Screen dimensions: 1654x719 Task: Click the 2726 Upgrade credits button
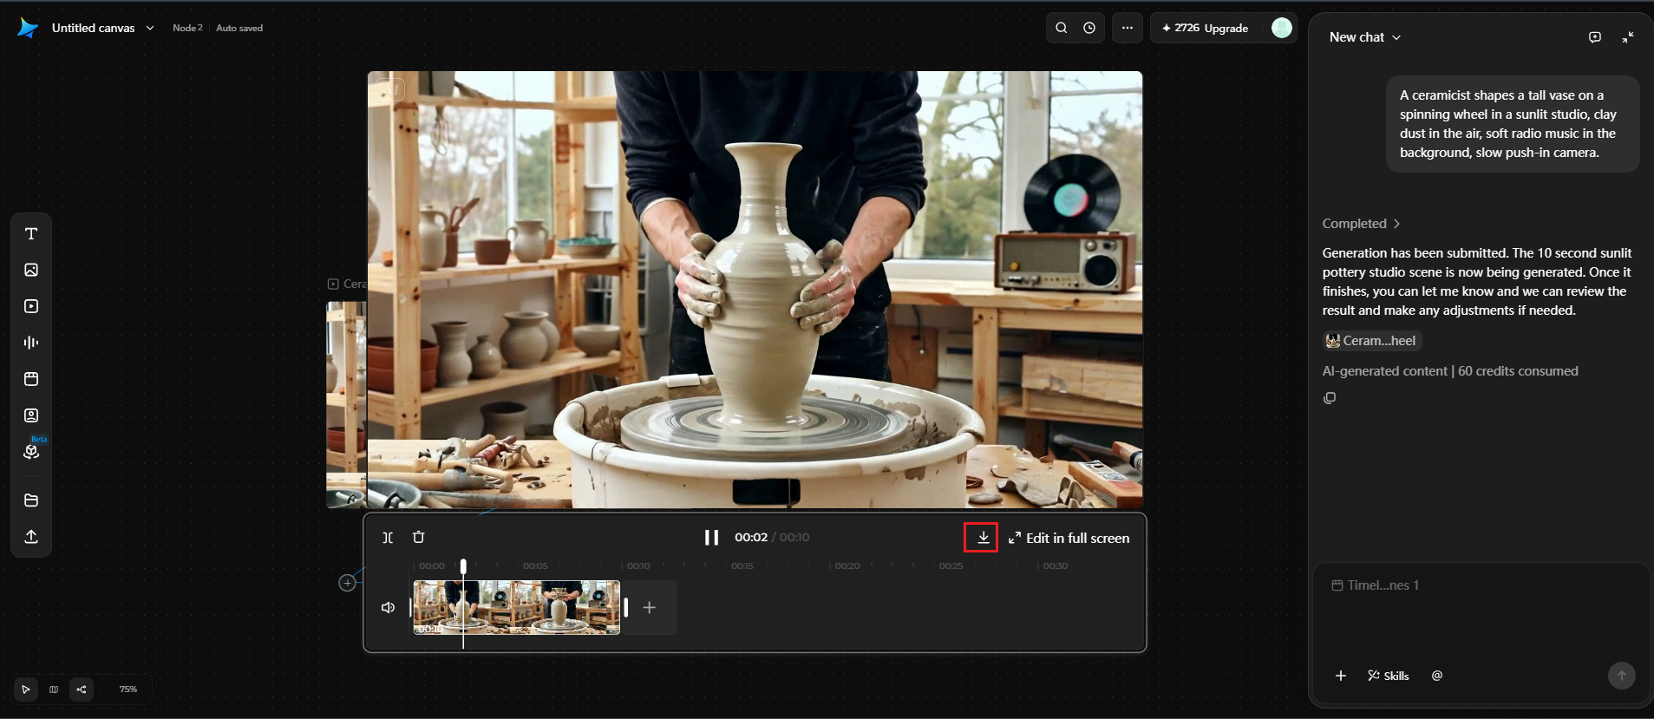(1206, 28)
